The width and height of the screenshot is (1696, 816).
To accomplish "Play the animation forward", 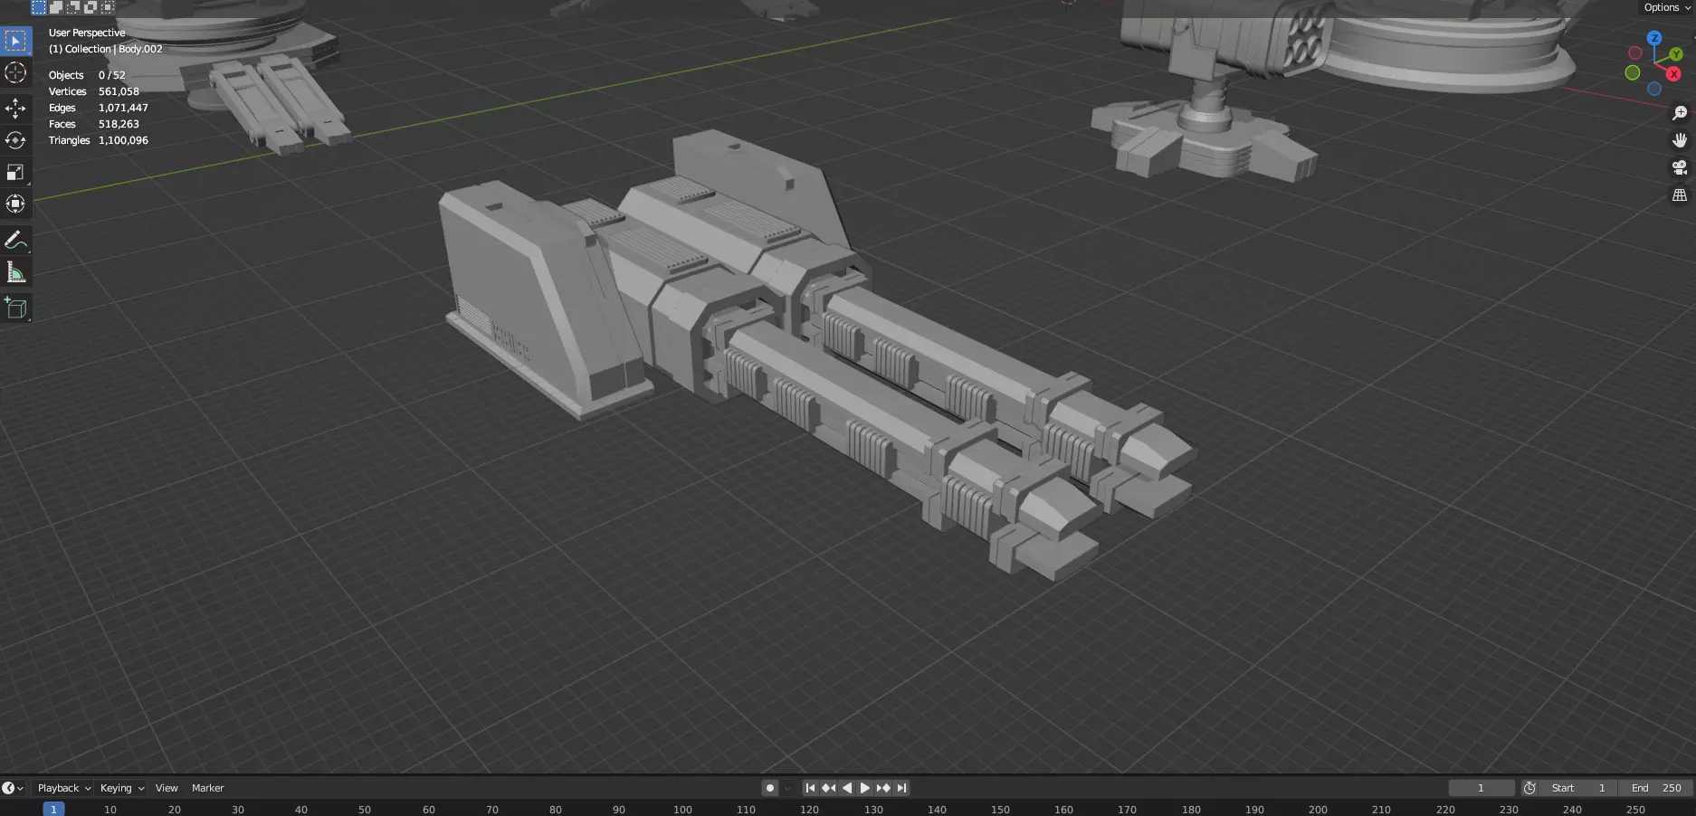I will (x=864, y=788).
